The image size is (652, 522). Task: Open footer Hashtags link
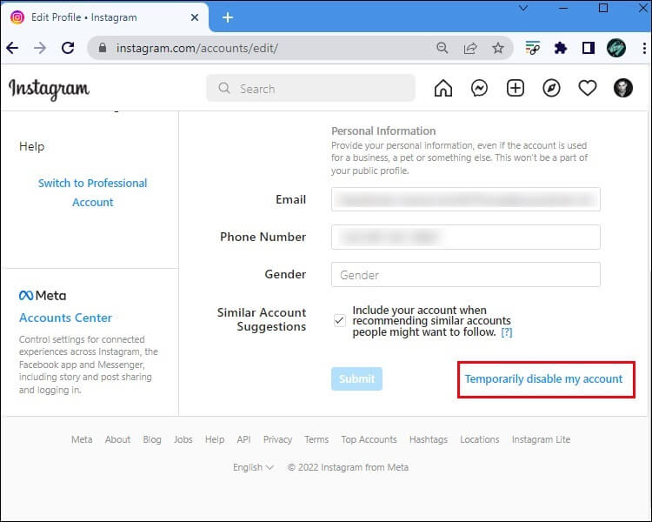pyautogui.click(x=429, y=439)
